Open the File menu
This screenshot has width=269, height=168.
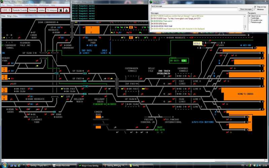tap(3, 5)
